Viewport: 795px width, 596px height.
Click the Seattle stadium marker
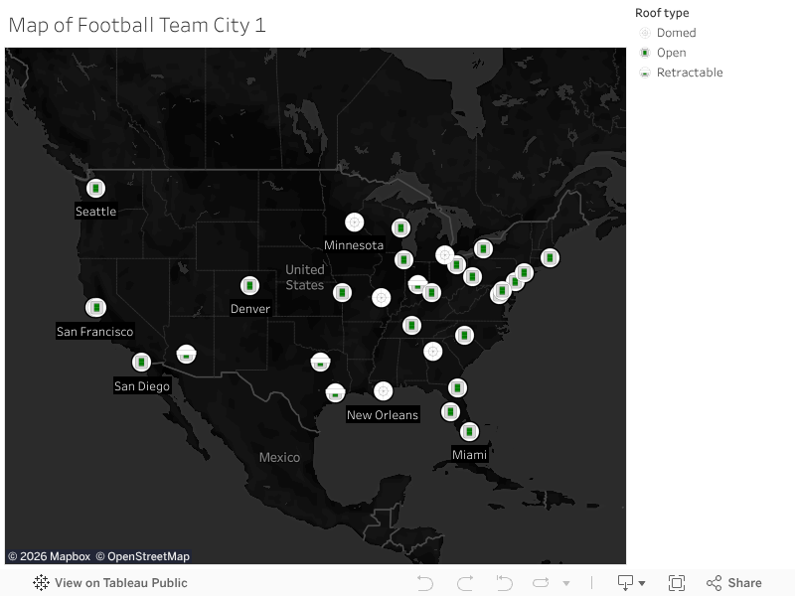[x=96, y=188]
